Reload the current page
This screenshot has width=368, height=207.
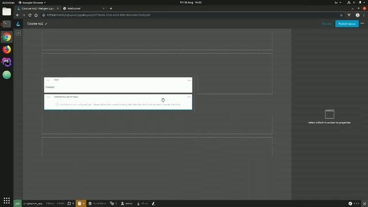(30, 15)
